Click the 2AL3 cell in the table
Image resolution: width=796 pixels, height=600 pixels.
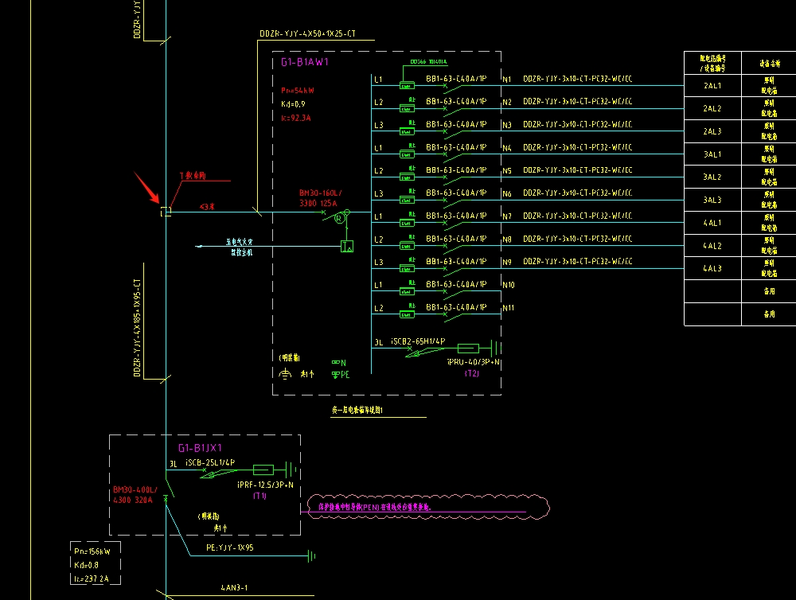click(712, 131)
